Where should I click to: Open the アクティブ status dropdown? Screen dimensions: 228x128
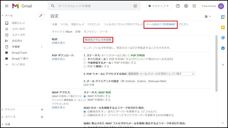(159, 6)
